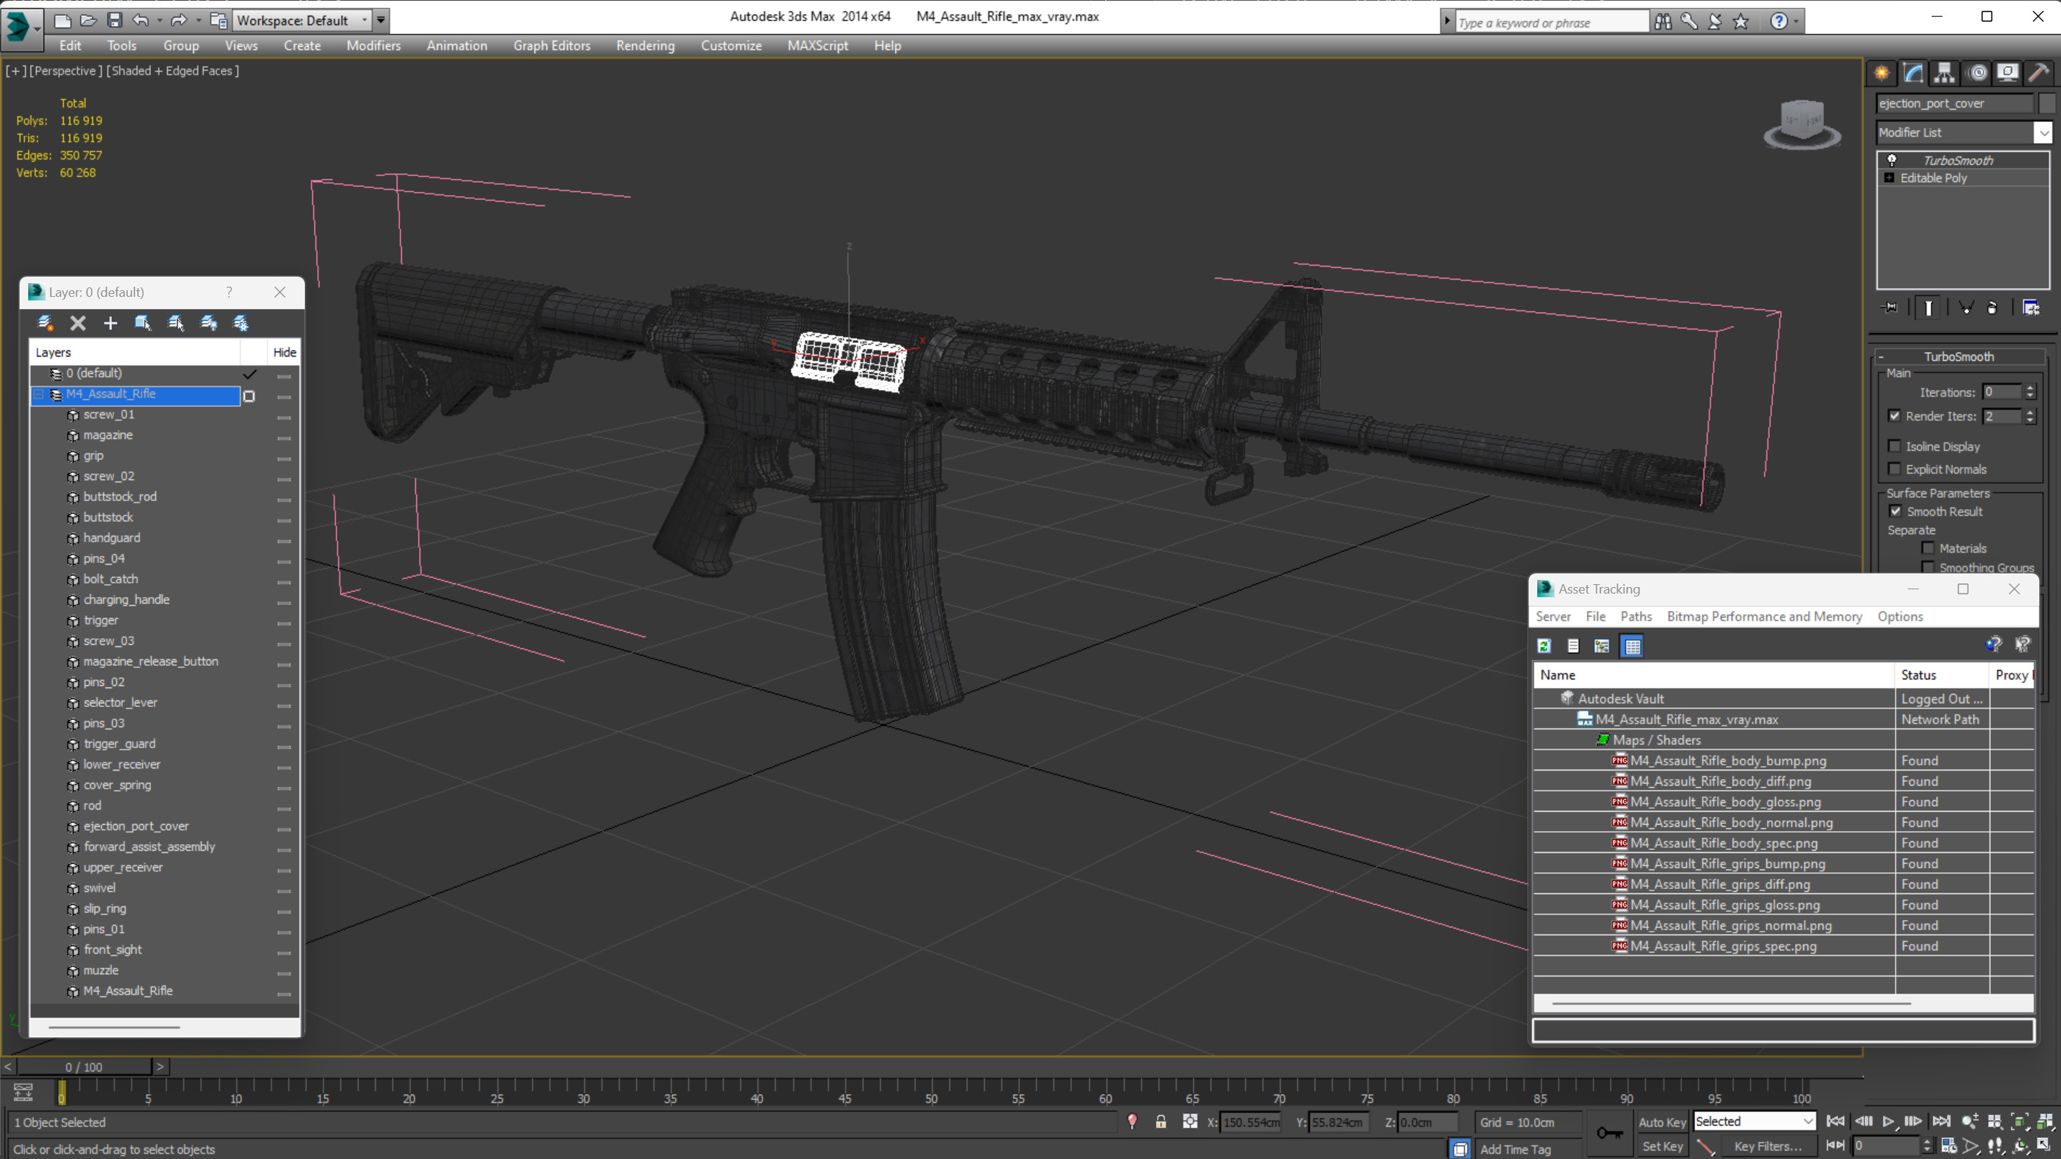Click Add Time Tag in status bar
This screenshot has height=1159, width=2061.
tap(1516, 1150)
